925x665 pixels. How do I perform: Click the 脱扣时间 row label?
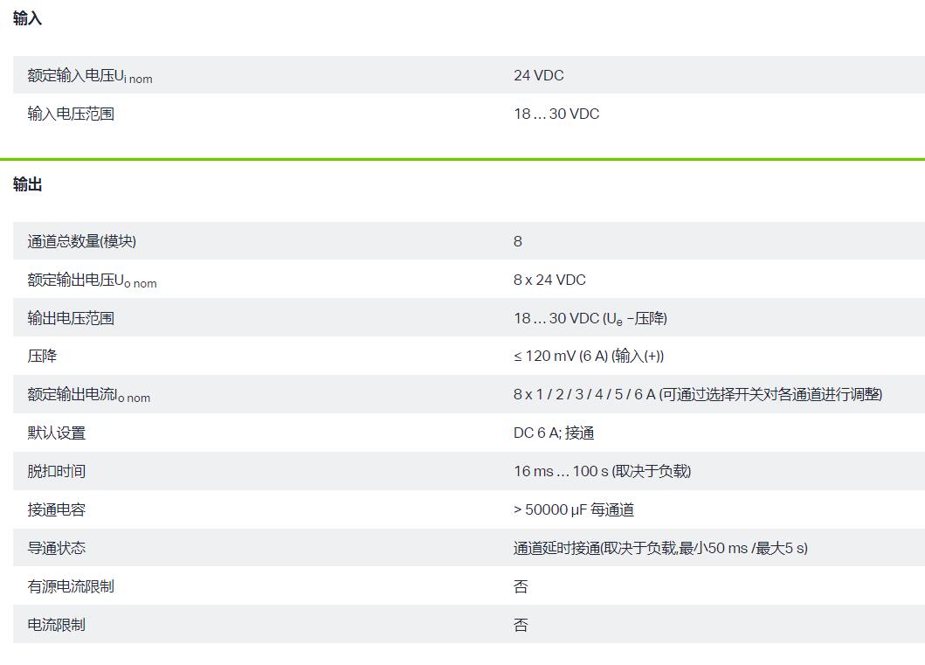tap(56, 471)
